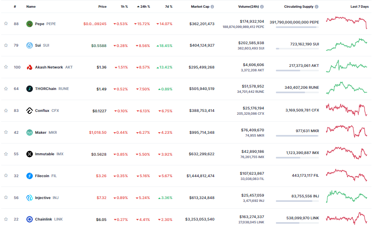Image resolution: width=380 pixels, height=227 pixels.
Task: Click Maker price $1,018.50
Action: (x=98, y=133)
